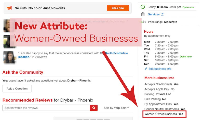This screenshot has height=120, width=204.
Task: Click the Sat 8:00 am - 8:00 pm row
Action: pos(161,60)
